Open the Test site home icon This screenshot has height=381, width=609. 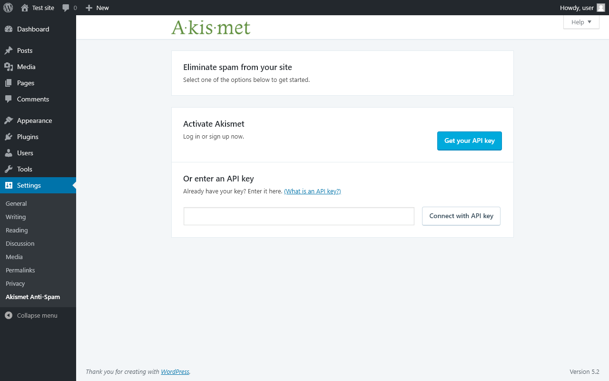[x=25, y=8]
